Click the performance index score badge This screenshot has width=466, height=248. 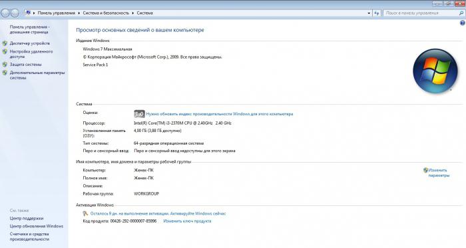point(139,114)
